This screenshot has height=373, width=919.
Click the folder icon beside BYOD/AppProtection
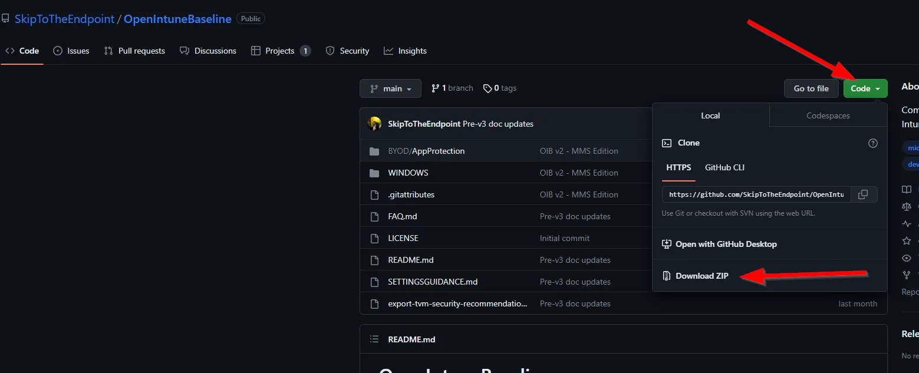374,151
